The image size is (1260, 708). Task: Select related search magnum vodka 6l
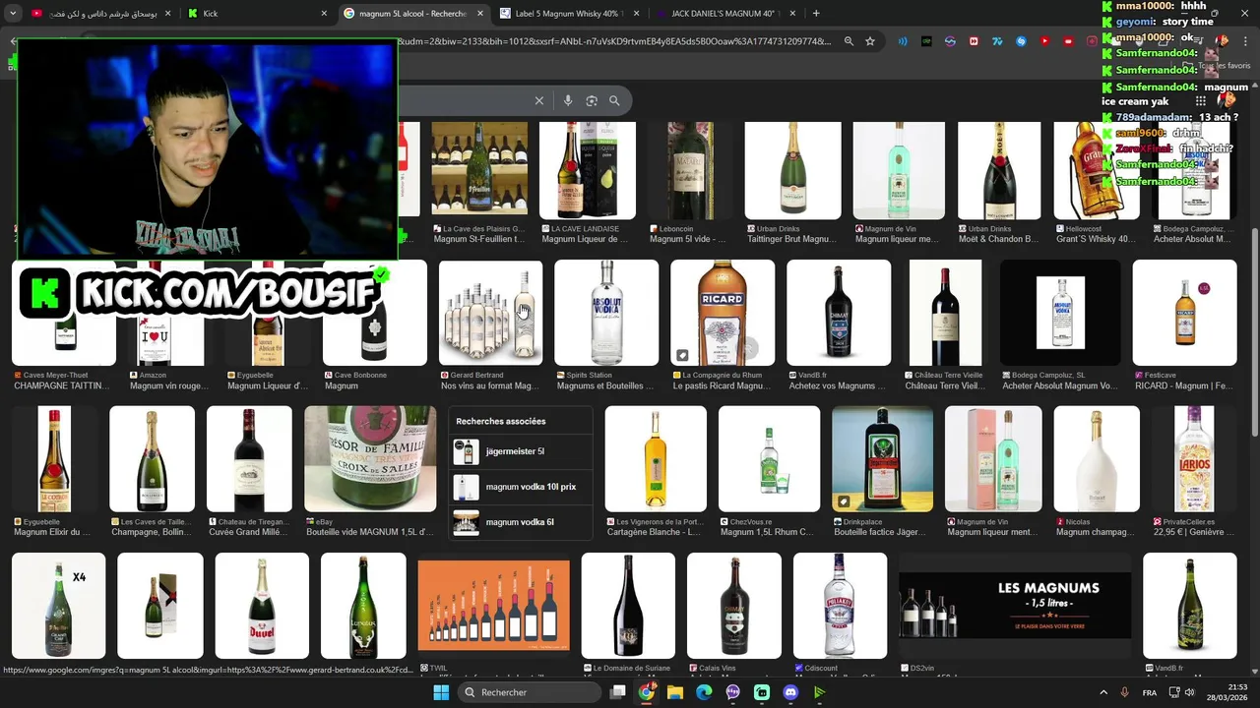tap(521, 522)
